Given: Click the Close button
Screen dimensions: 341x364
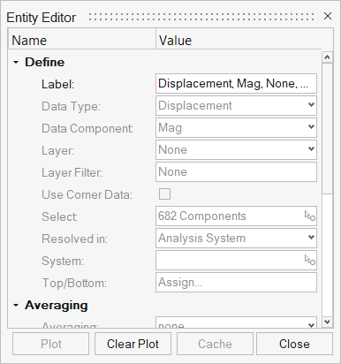Looking at the screenshot, I should pos(294,344).
